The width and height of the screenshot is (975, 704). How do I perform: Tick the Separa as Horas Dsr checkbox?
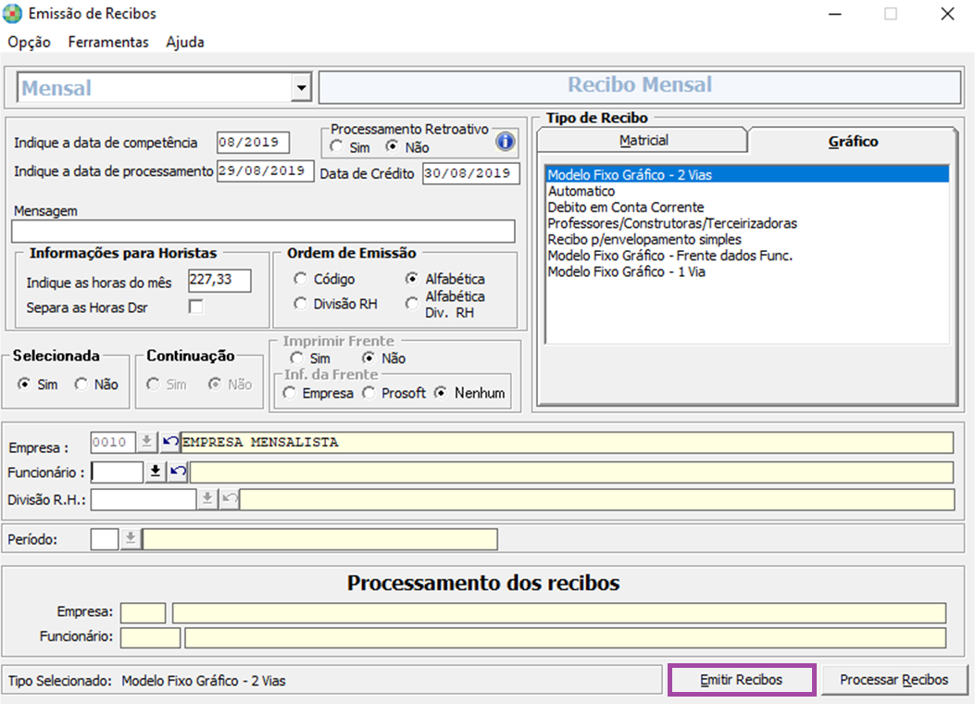(x=196, y=307)
